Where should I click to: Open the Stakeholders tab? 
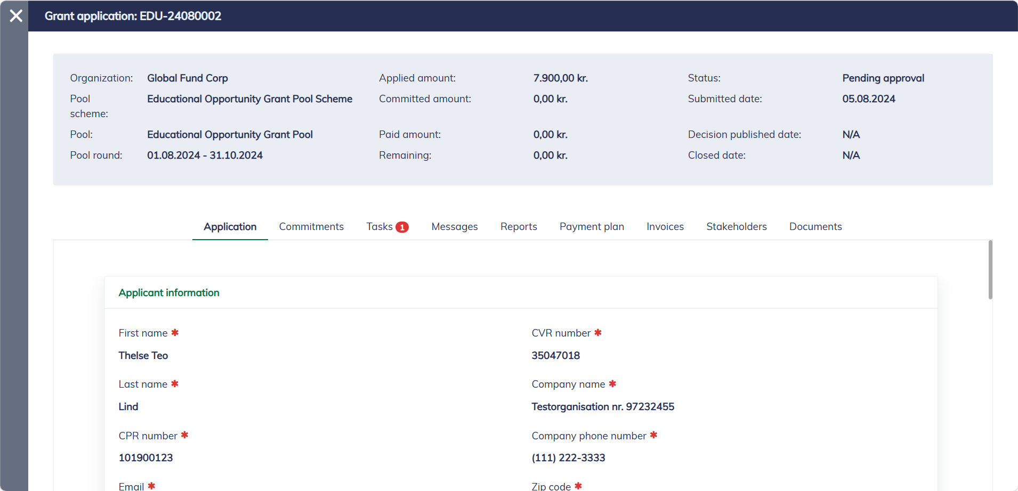pos(736,227)
